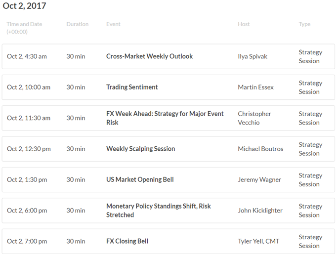Open Weekly Scalping Session event

(x=140, y=149)
